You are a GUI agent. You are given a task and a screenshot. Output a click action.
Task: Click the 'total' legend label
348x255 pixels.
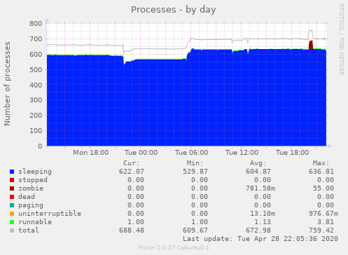tap(29, 230)
